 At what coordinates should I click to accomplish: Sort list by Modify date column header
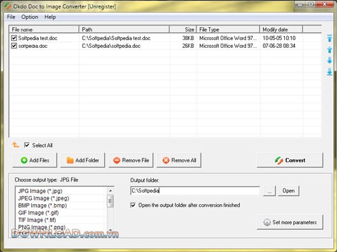pos(281,29)
